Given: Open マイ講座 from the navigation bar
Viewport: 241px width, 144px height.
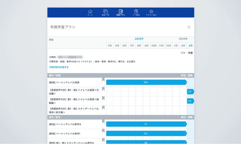Looking at the screenshot, I should 136,12.
